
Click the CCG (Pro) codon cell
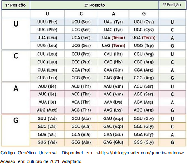tap(81, 78)
